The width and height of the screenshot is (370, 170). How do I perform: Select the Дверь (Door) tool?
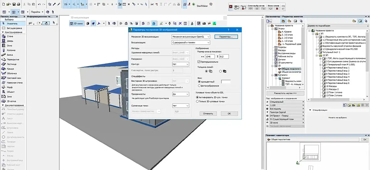pos(10,41)
